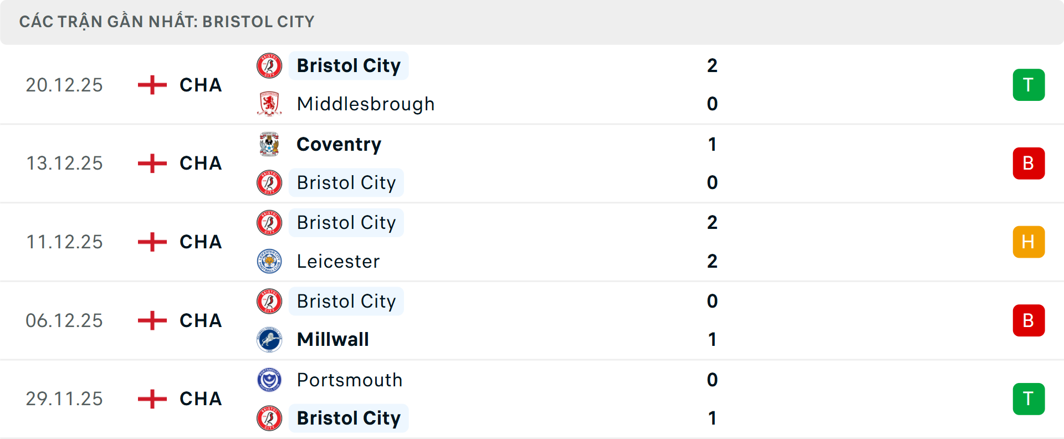The image size is (1064, 439).
Task: Toggle the yellow H badge for the Leicester draw
Action: (1029, 242)
